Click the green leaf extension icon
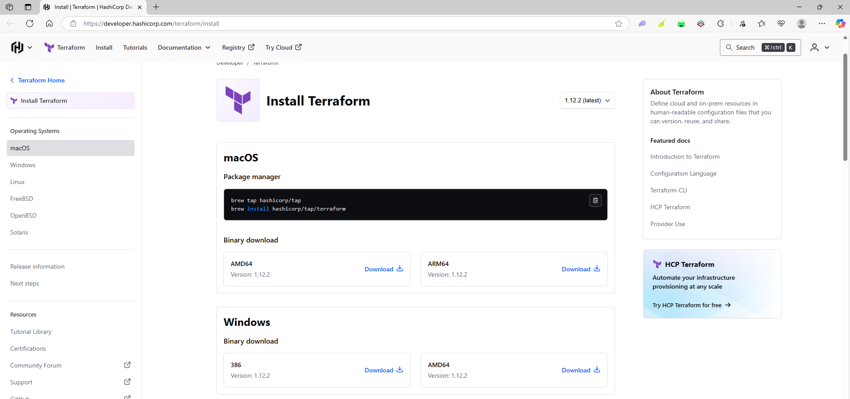Viewport: 850px width, 399px height. click(662, 23)
